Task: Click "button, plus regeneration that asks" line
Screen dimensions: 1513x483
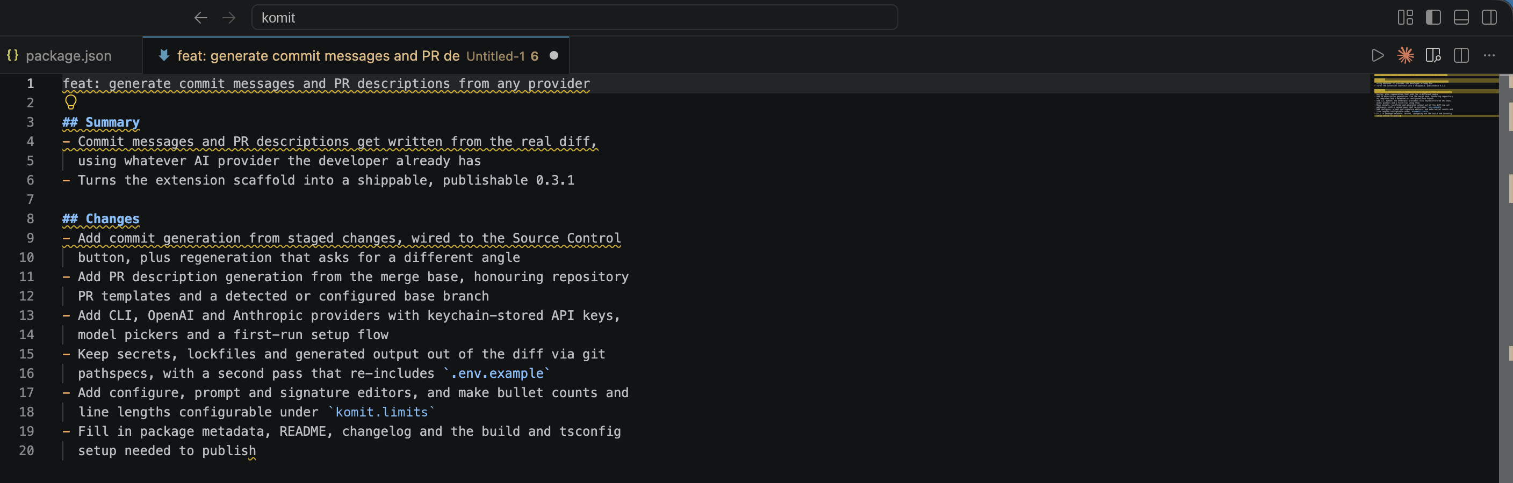Action: (299, 258)
